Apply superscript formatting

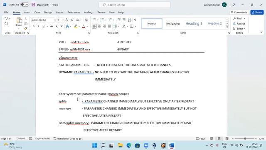[62, 26]
